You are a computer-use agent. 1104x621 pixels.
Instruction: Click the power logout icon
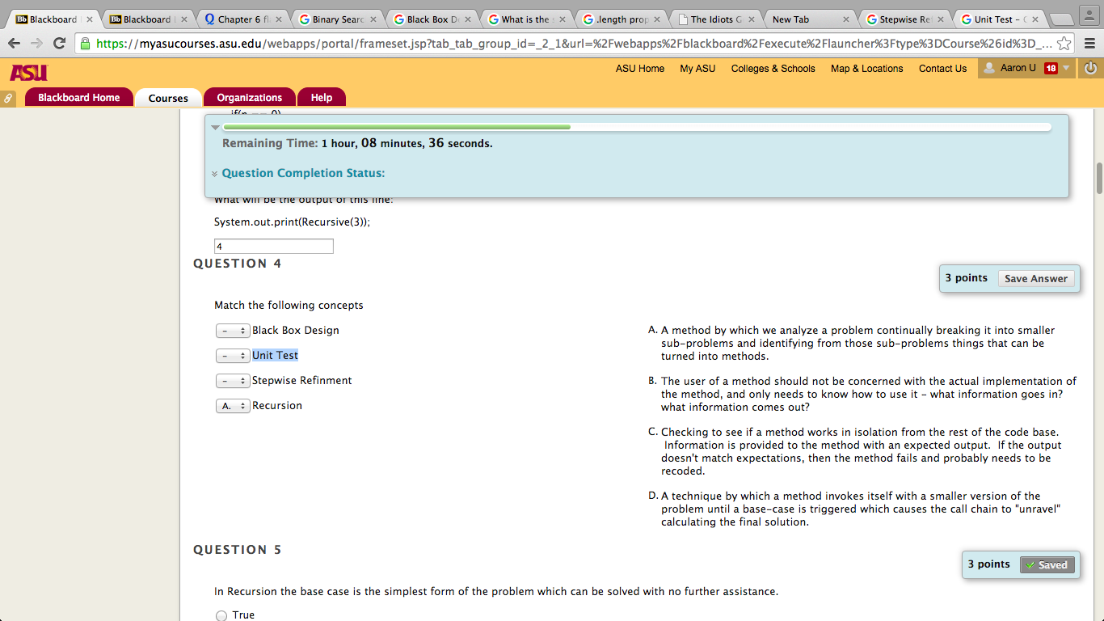1090,69
